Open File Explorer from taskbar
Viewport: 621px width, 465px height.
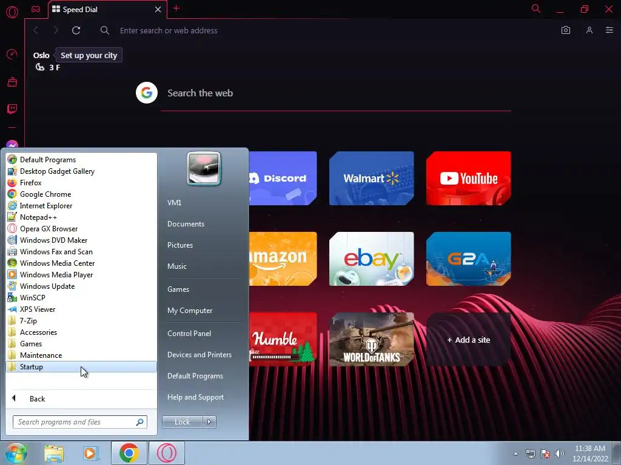point(54,453)
